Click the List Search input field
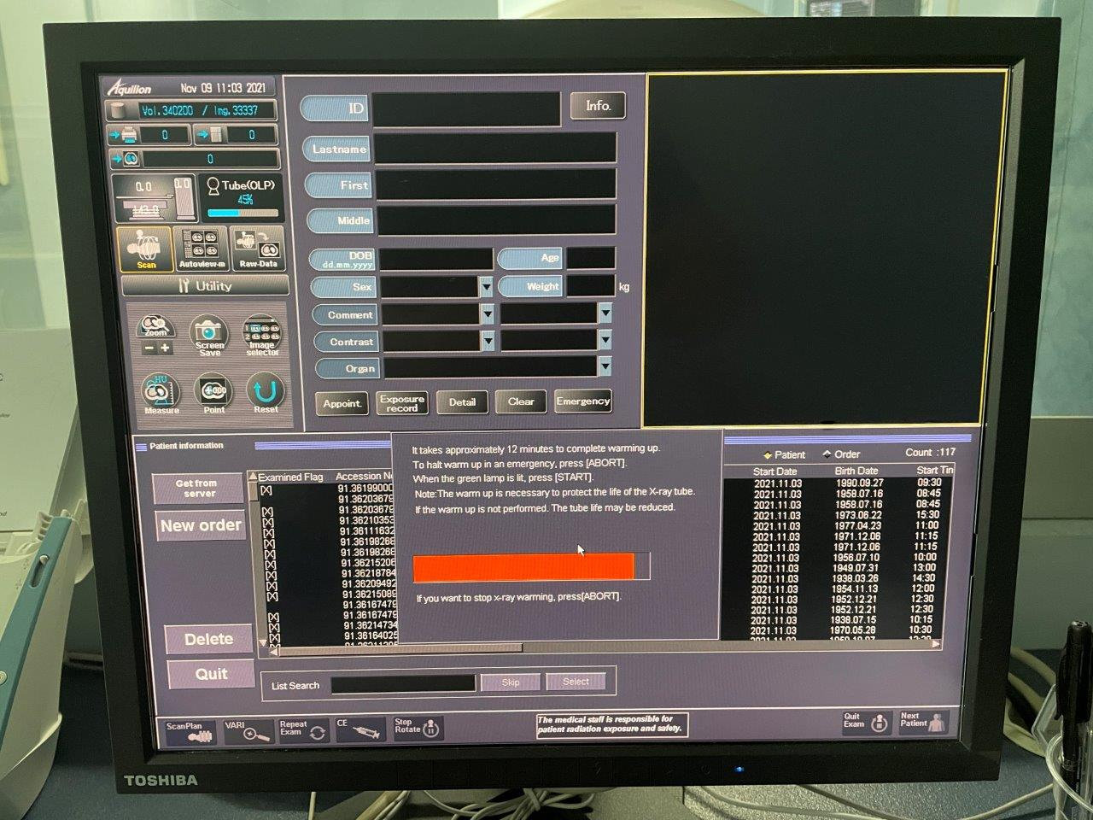The image size is (1093, 820). click(403, 684)
